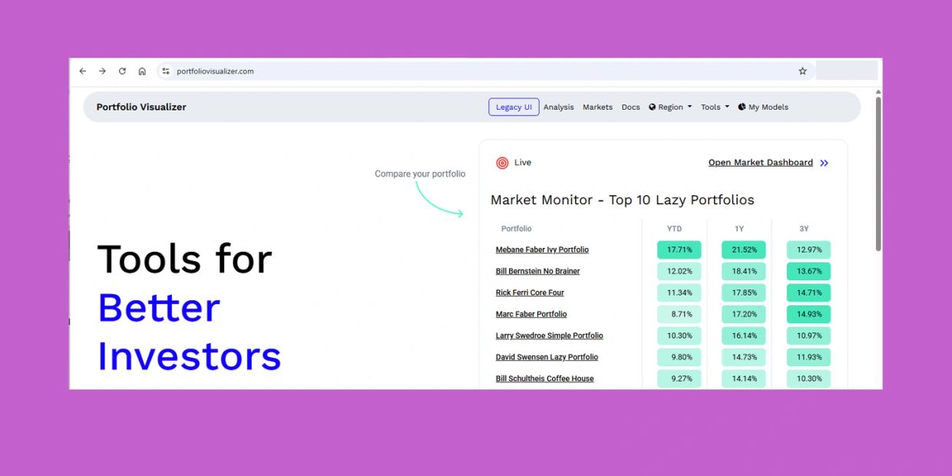Click the page vertical scrollbar thumb
The width and height of the screenshot is (952, 476).
tap(878, 173)
